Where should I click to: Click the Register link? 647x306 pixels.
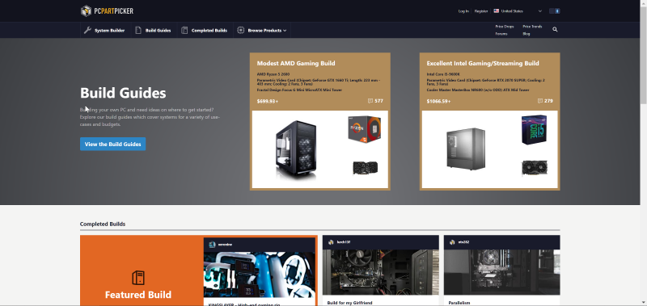481,11
